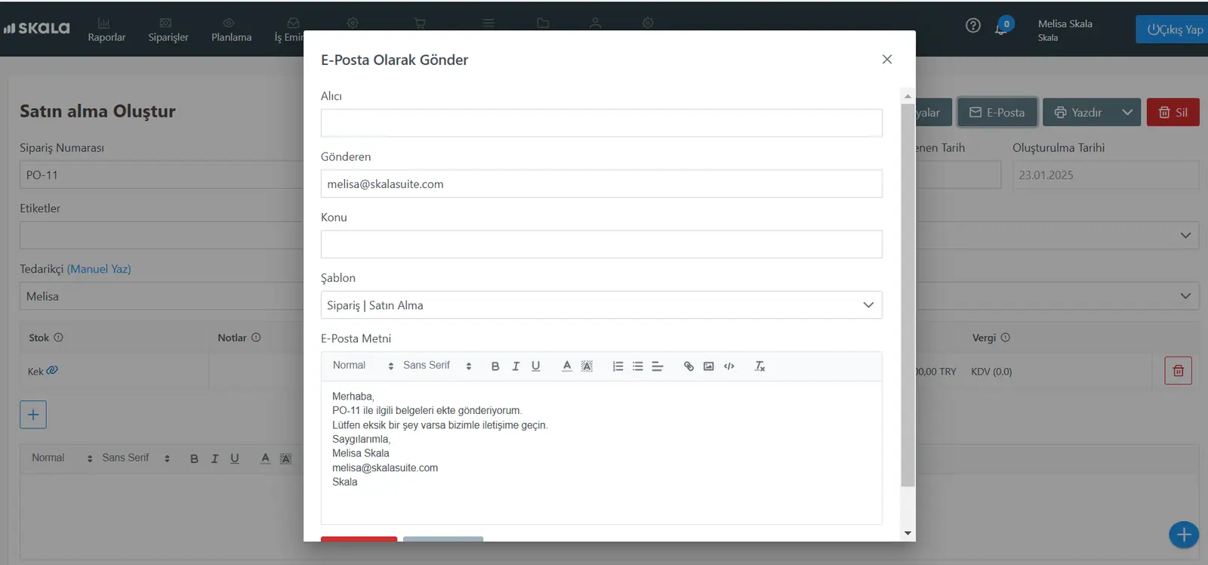Image resolution: width=1208 pixels, height=565 pixels.
Task: Open text color picker in email editor
Action: coord(567,366)
